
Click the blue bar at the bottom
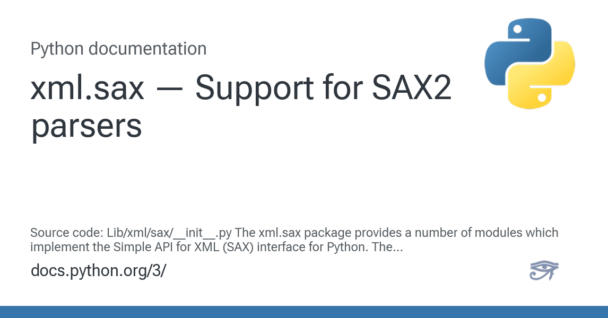point(304,312)
